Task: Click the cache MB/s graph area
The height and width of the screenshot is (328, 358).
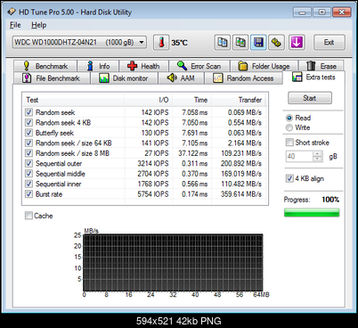Action: point(173,262)
